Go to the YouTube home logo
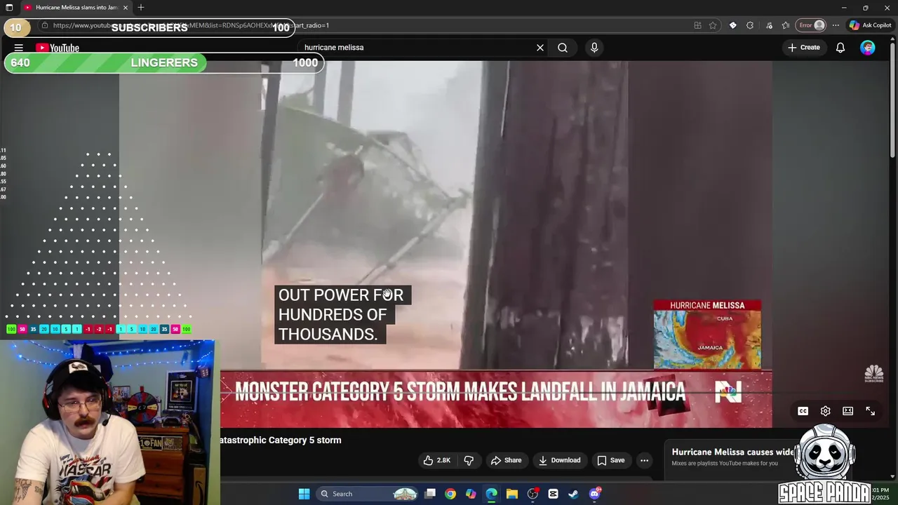 tap(58, 48)
